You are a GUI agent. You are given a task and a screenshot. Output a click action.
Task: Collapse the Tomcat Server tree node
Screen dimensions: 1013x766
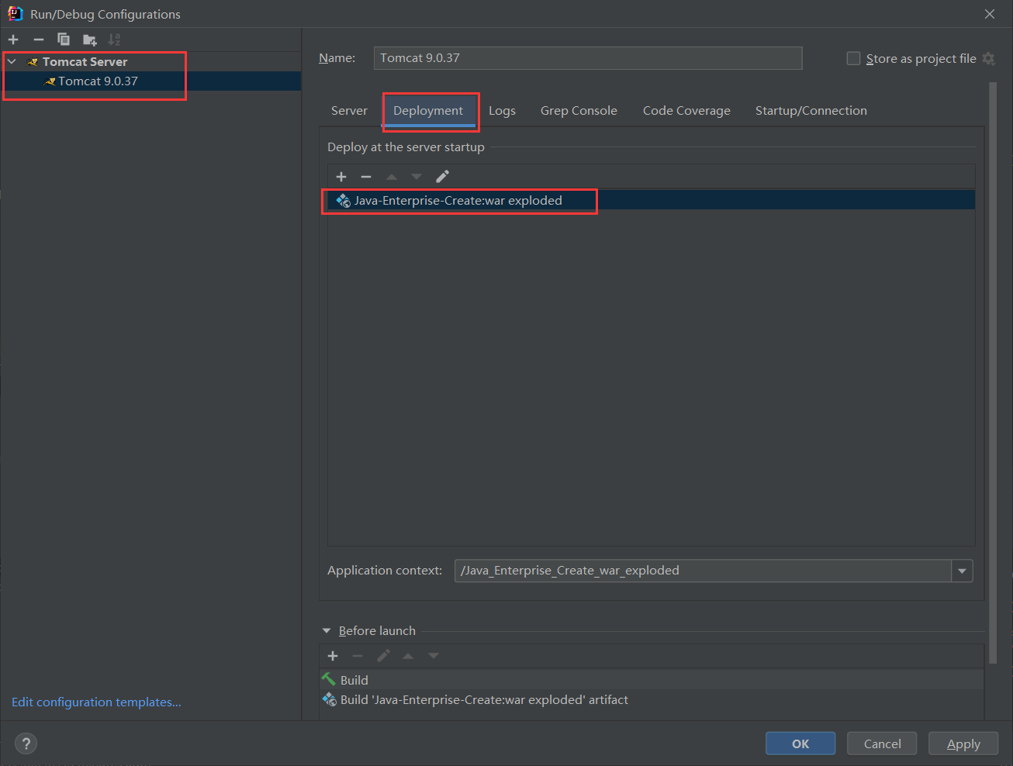(12, 61)
